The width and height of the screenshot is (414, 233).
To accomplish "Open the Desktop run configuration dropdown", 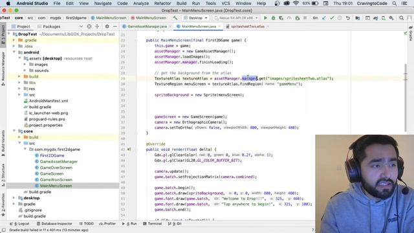I will pyautogui.click(x=195, y=18).
